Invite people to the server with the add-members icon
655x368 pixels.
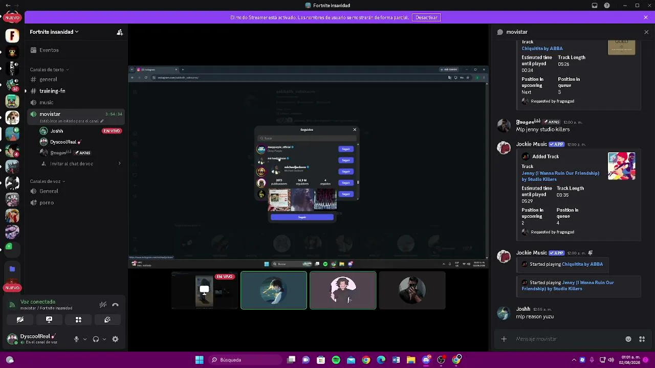coord(120,32)
